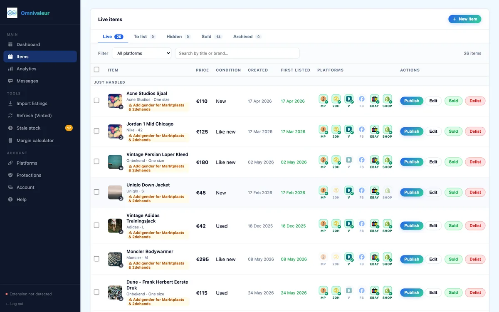499x312 pixels.
Task: Switch to the Sold tab
Action: (x=212, y=37)
